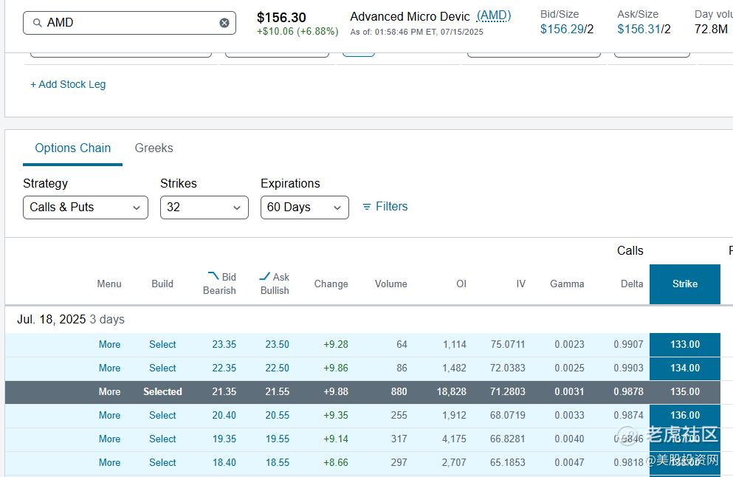The width and height of the screenshot is (733, 477).
Task: Add a stock leg
Action: point(68,84)
